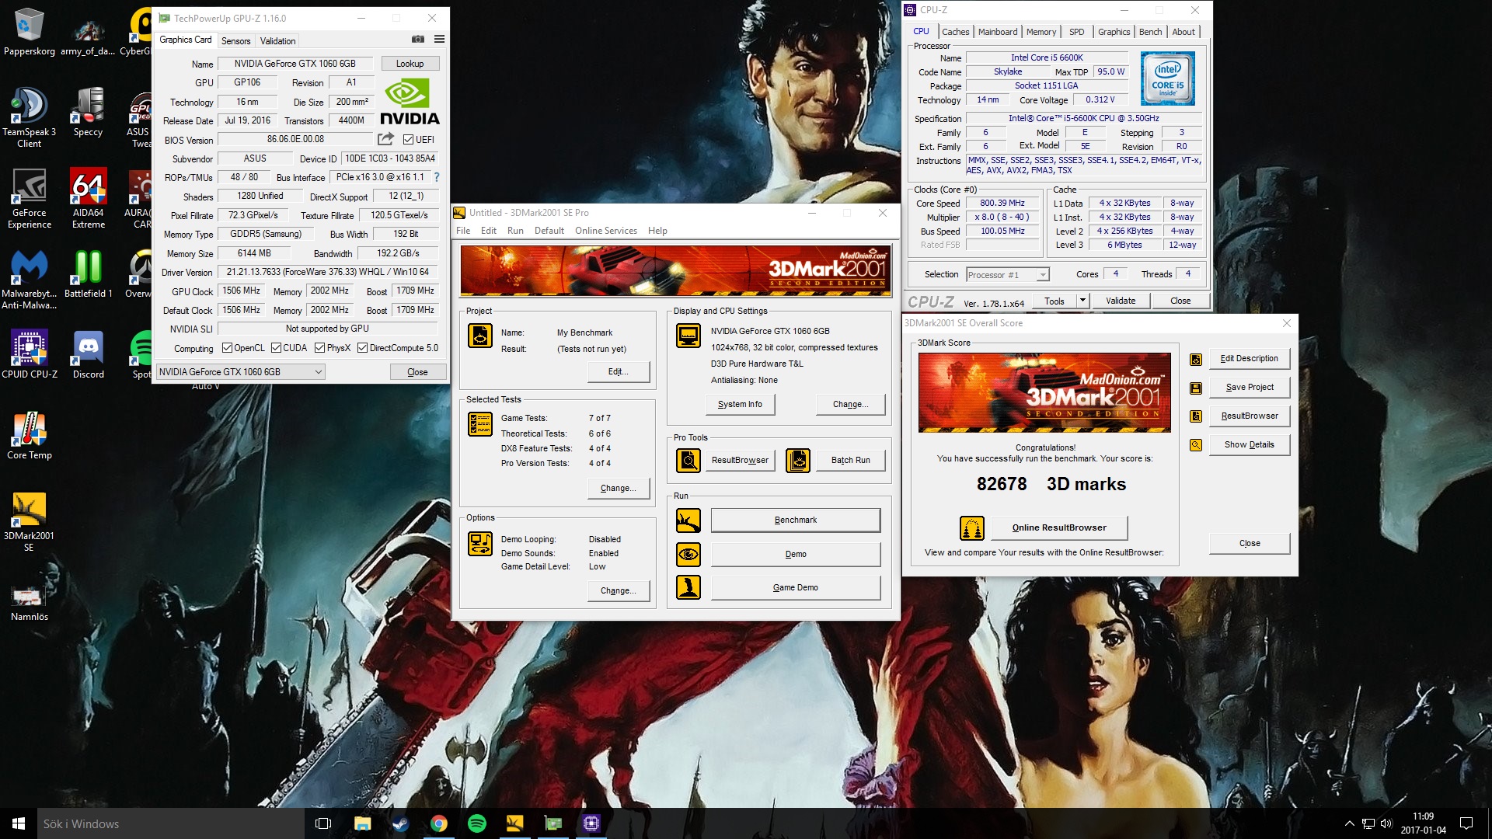Open the 3DMark2001 SE desktop shortcut

click(x=30, y=521)
